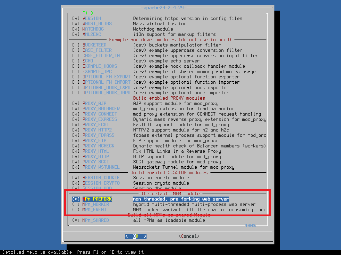Disable PROXY_CONNECT module
Viewport: 341px width, 255px height.
76,114
